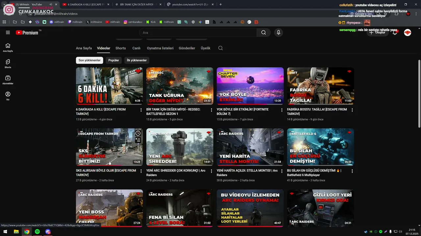Open options for YENİ ARC SHREDDER video
421x236 pixels.
click(x=211, y=171)
